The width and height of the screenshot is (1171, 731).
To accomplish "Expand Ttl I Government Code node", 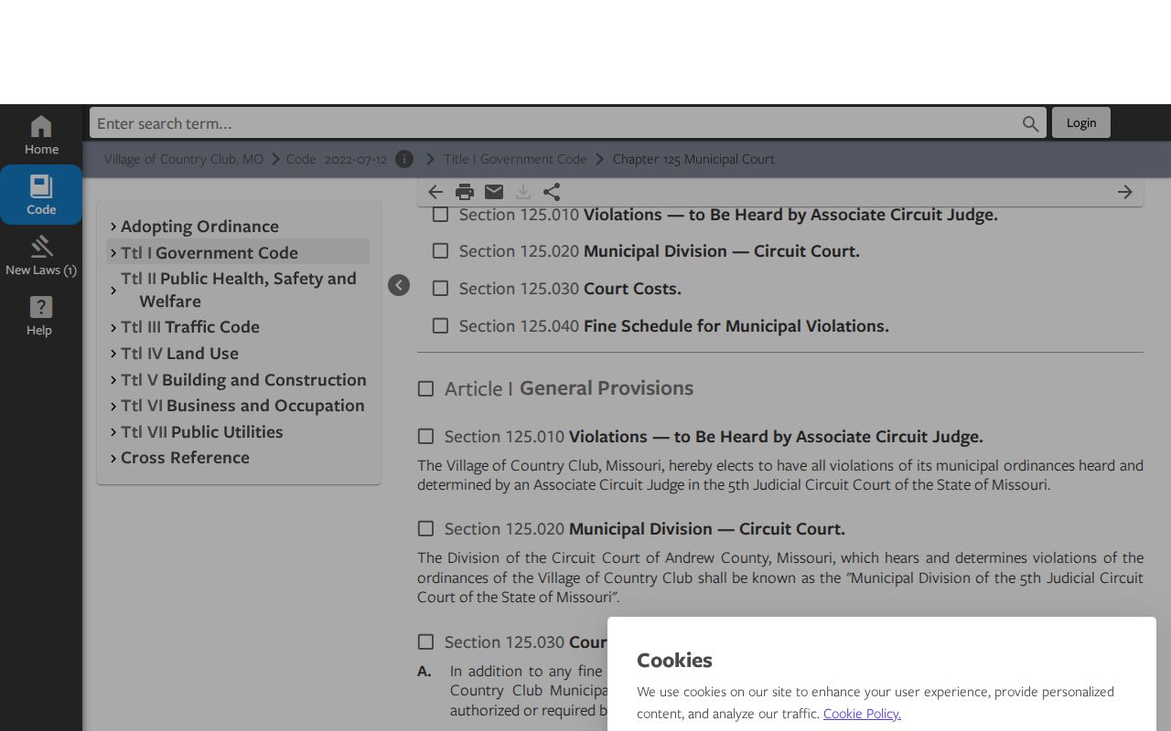I will coord(113,253).
